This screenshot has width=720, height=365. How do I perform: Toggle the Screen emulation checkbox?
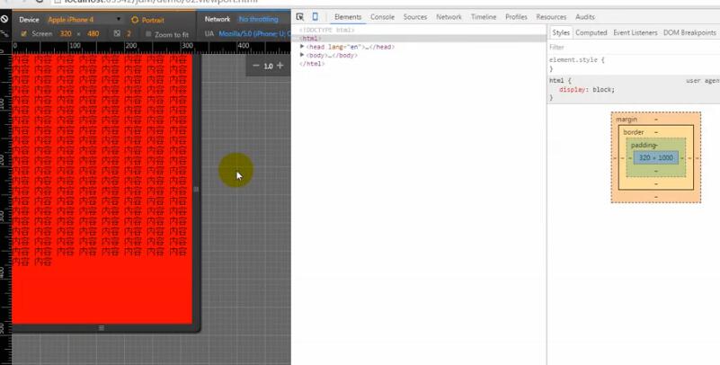[24, 34]
